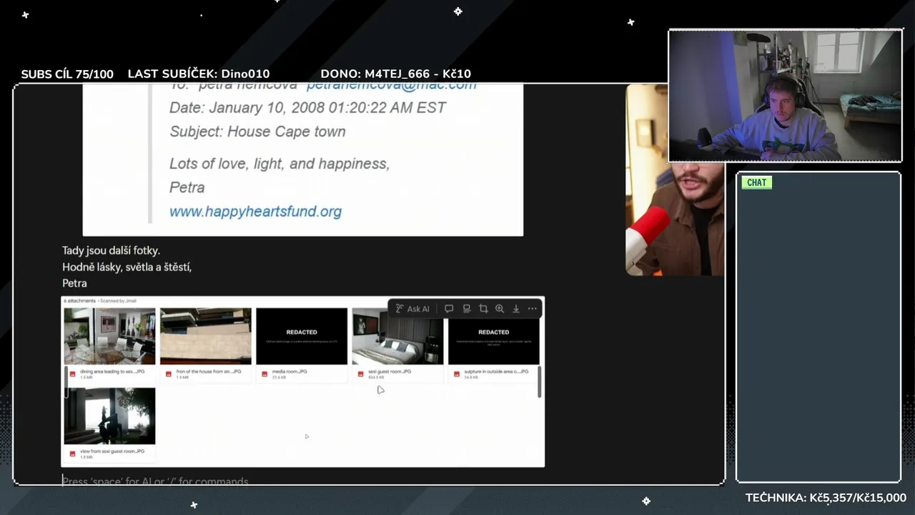
Task: Open Ask AI in the image toolbar
Action: coord(412,309)
